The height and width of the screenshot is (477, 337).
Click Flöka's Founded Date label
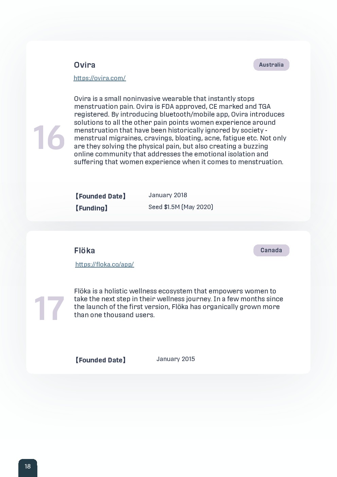click(x=100, y=360)
